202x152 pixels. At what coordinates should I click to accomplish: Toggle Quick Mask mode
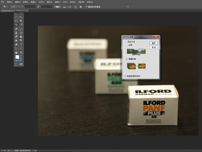[16, 64]
